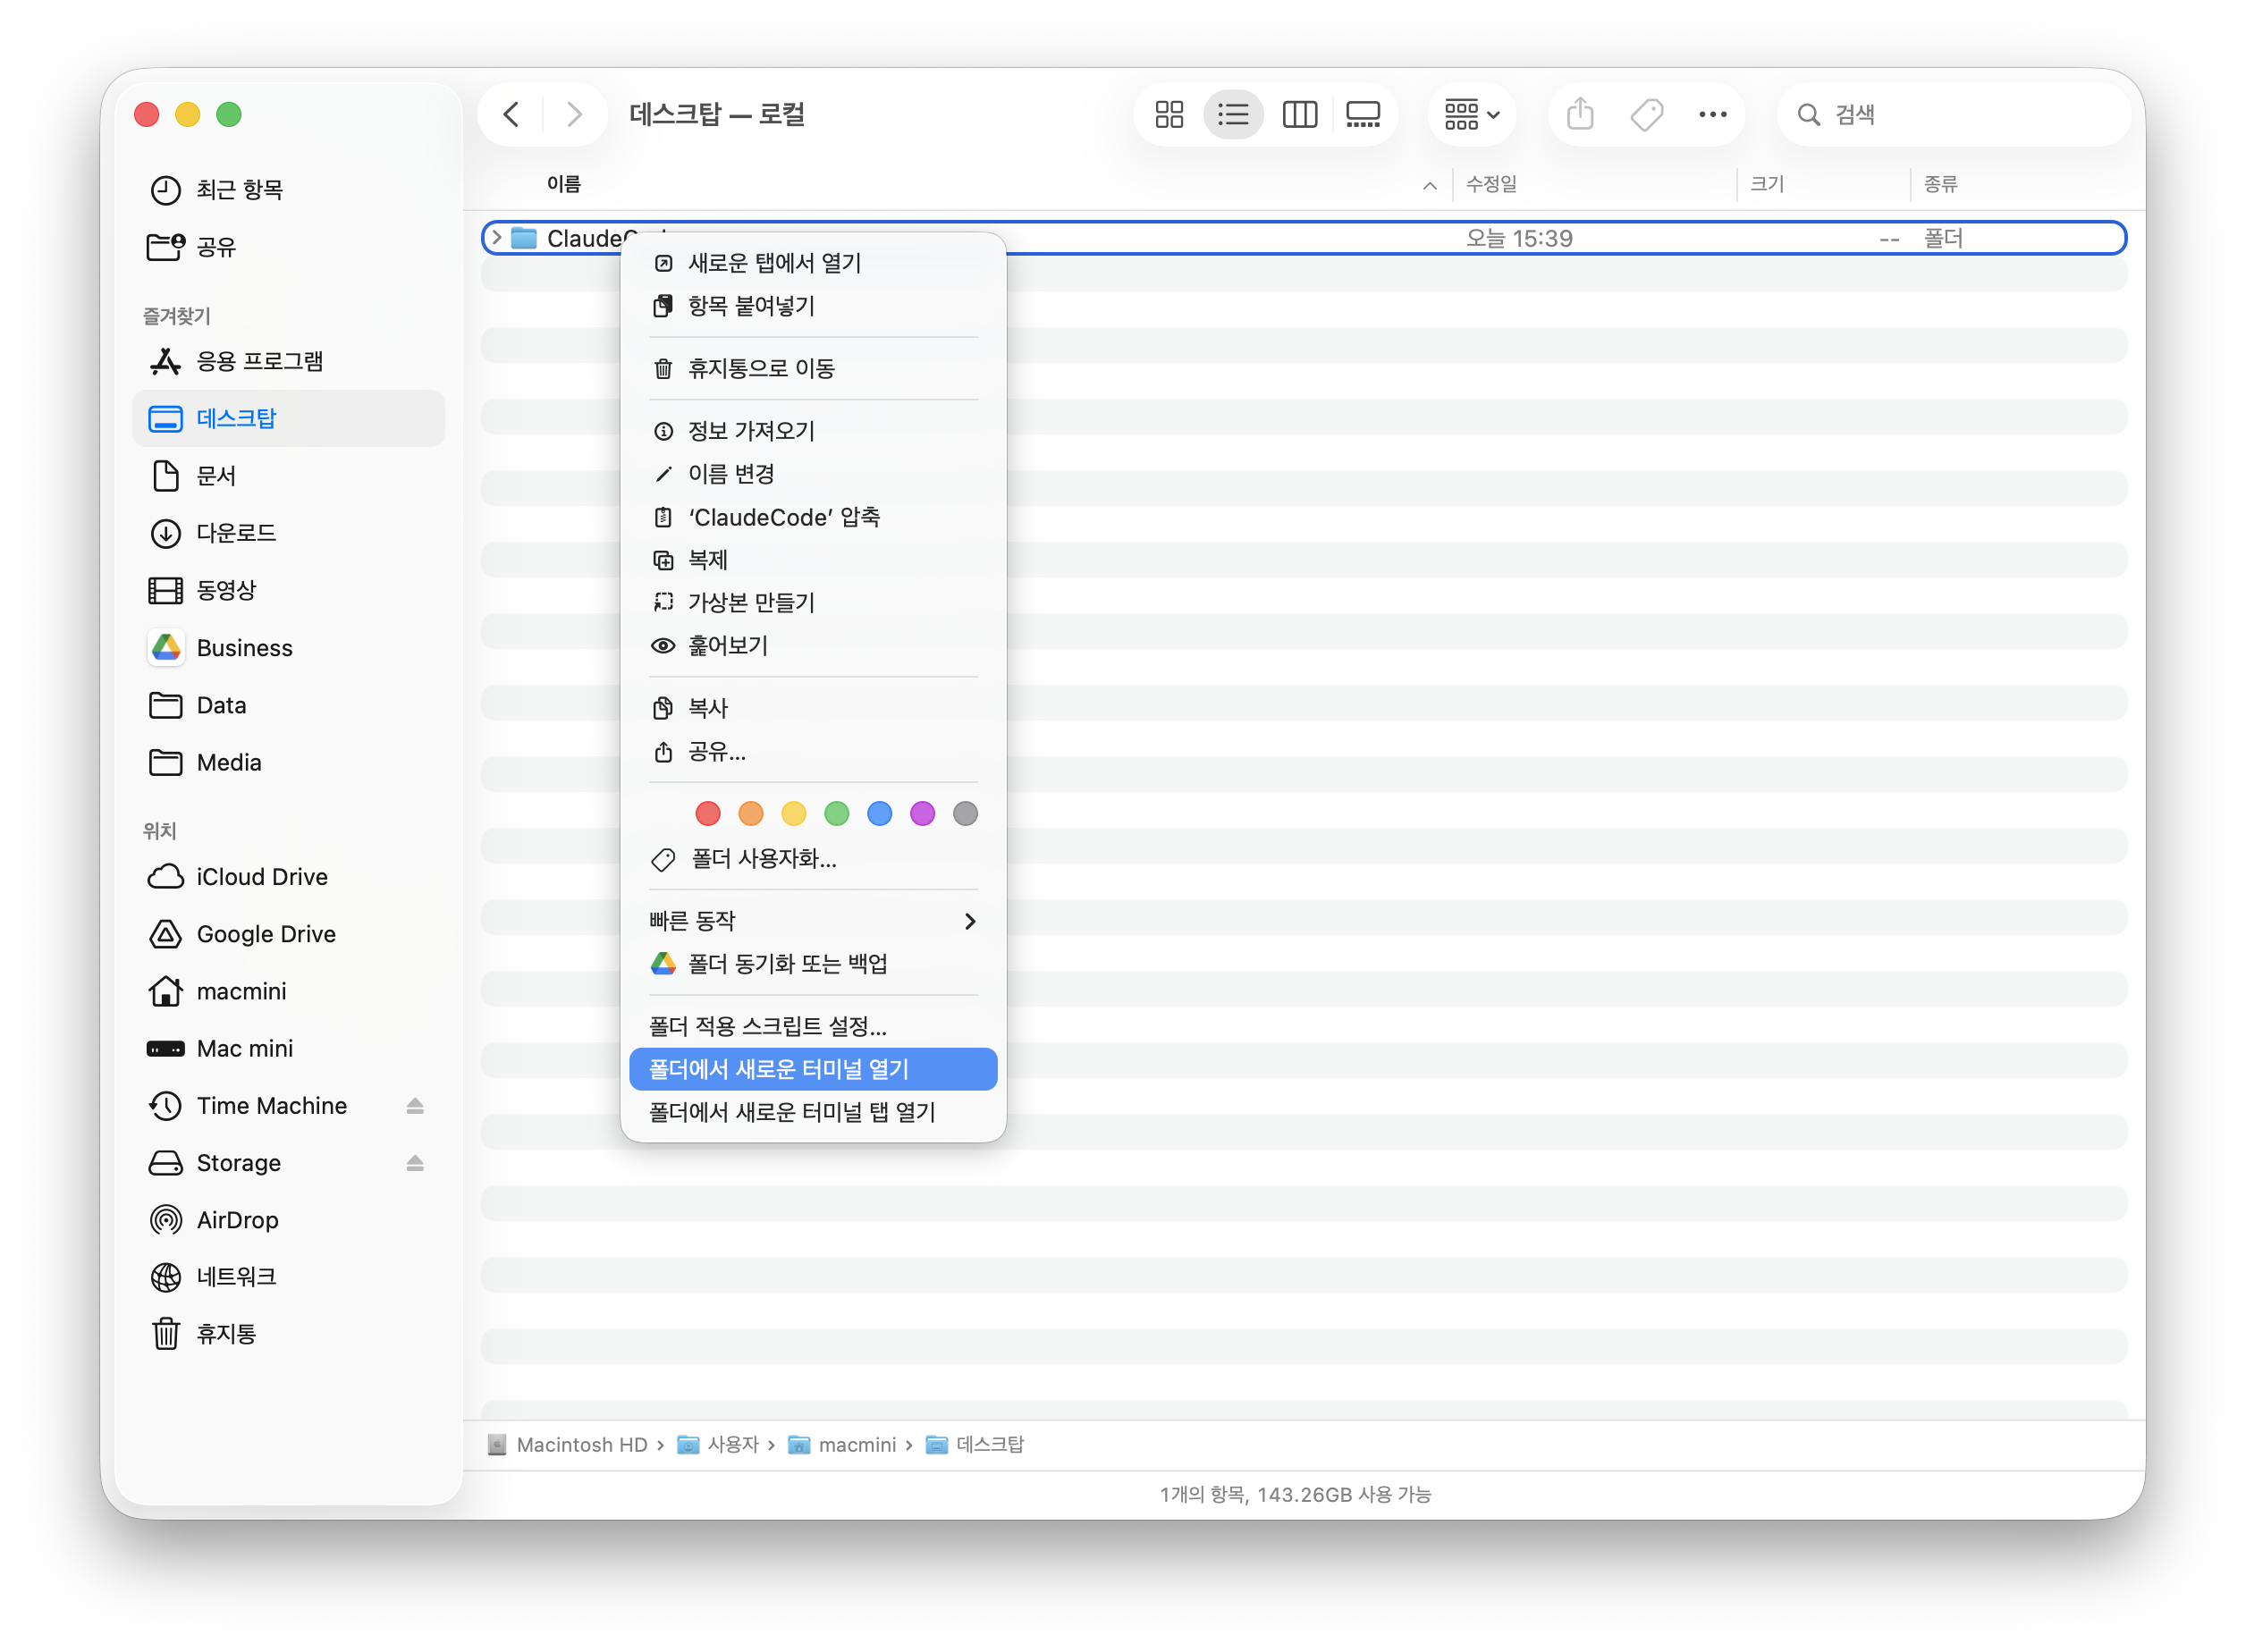Open Mac mini computer in sidebar

pyautogui.click(x=288, y=1048)
